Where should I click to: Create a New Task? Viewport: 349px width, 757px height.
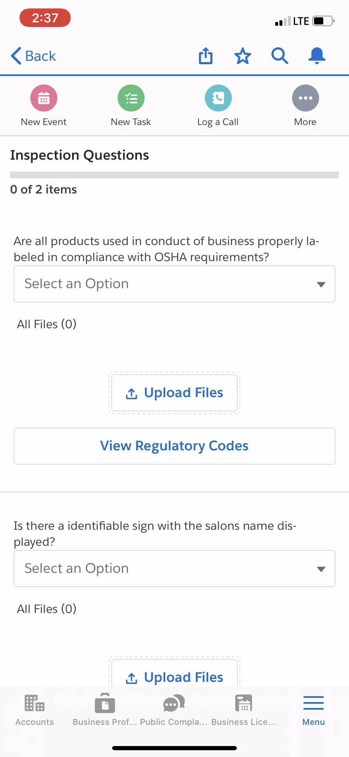pyautogui.click(x=131, y=98)
